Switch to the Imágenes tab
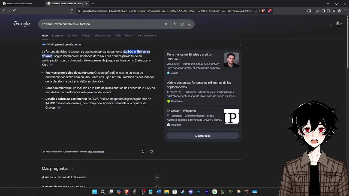349x196 pixels. pyautogui.click(x=58, y=36)
